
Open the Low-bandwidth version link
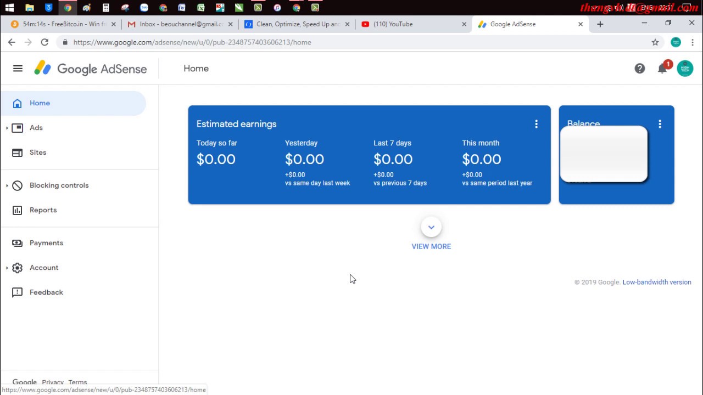657,282
